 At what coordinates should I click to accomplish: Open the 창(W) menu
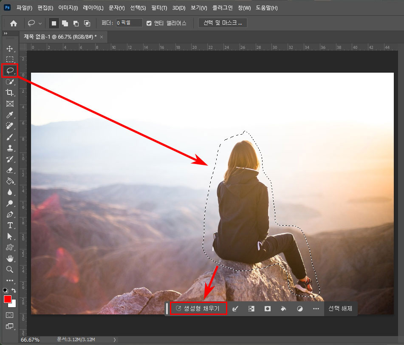(244, 8)
